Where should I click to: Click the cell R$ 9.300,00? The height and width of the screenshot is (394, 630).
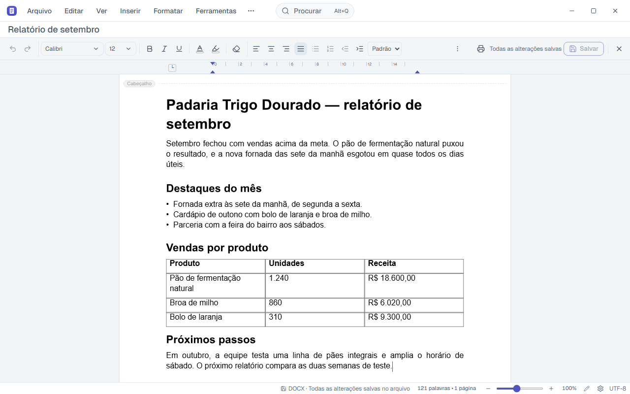(414, 319)
